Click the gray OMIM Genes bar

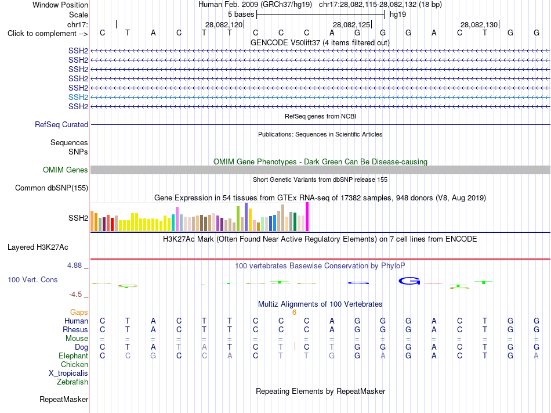320,170
